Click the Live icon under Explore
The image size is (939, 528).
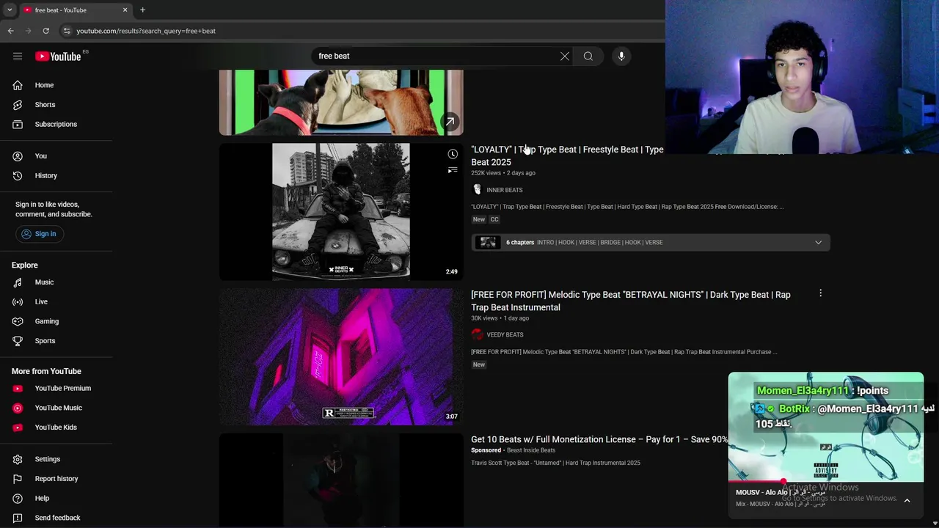coord(18,301)
